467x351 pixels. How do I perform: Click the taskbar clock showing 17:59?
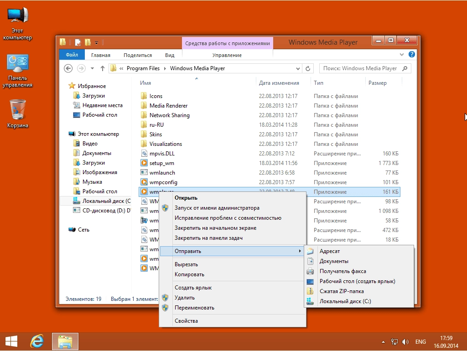446,342
